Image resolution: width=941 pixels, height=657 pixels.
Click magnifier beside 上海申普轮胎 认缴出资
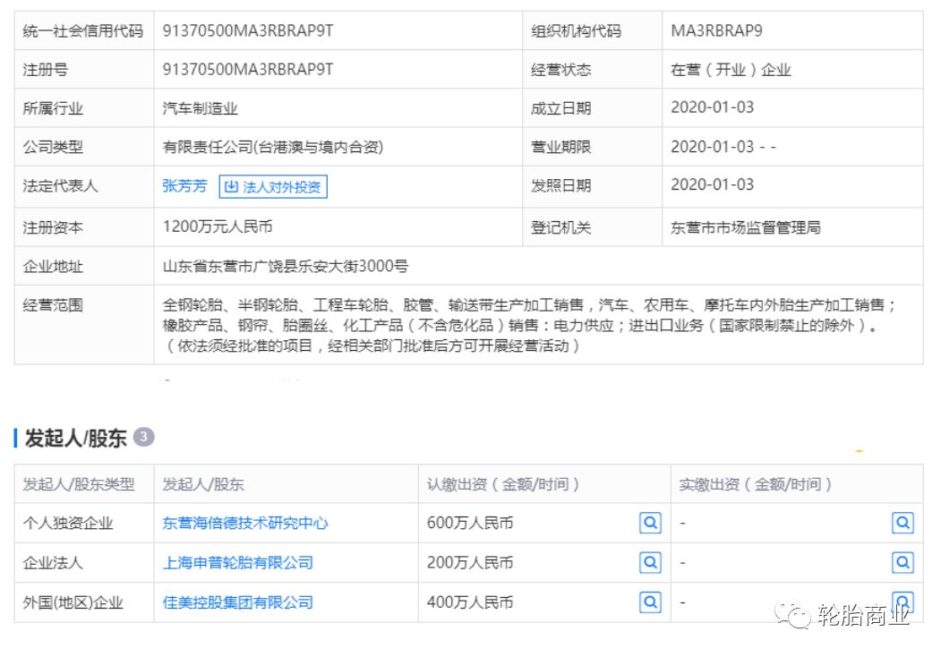coord(651,562)
